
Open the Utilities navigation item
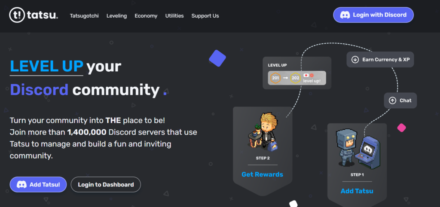coord(174,16)
